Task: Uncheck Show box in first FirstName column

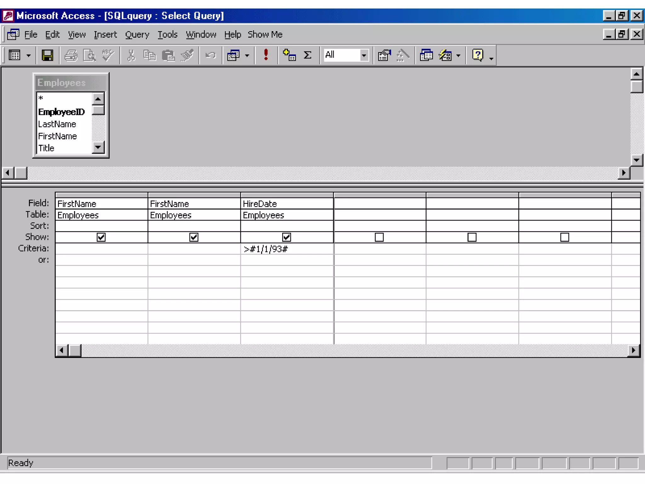Action: pyautogui.click(x=101, y=237)
